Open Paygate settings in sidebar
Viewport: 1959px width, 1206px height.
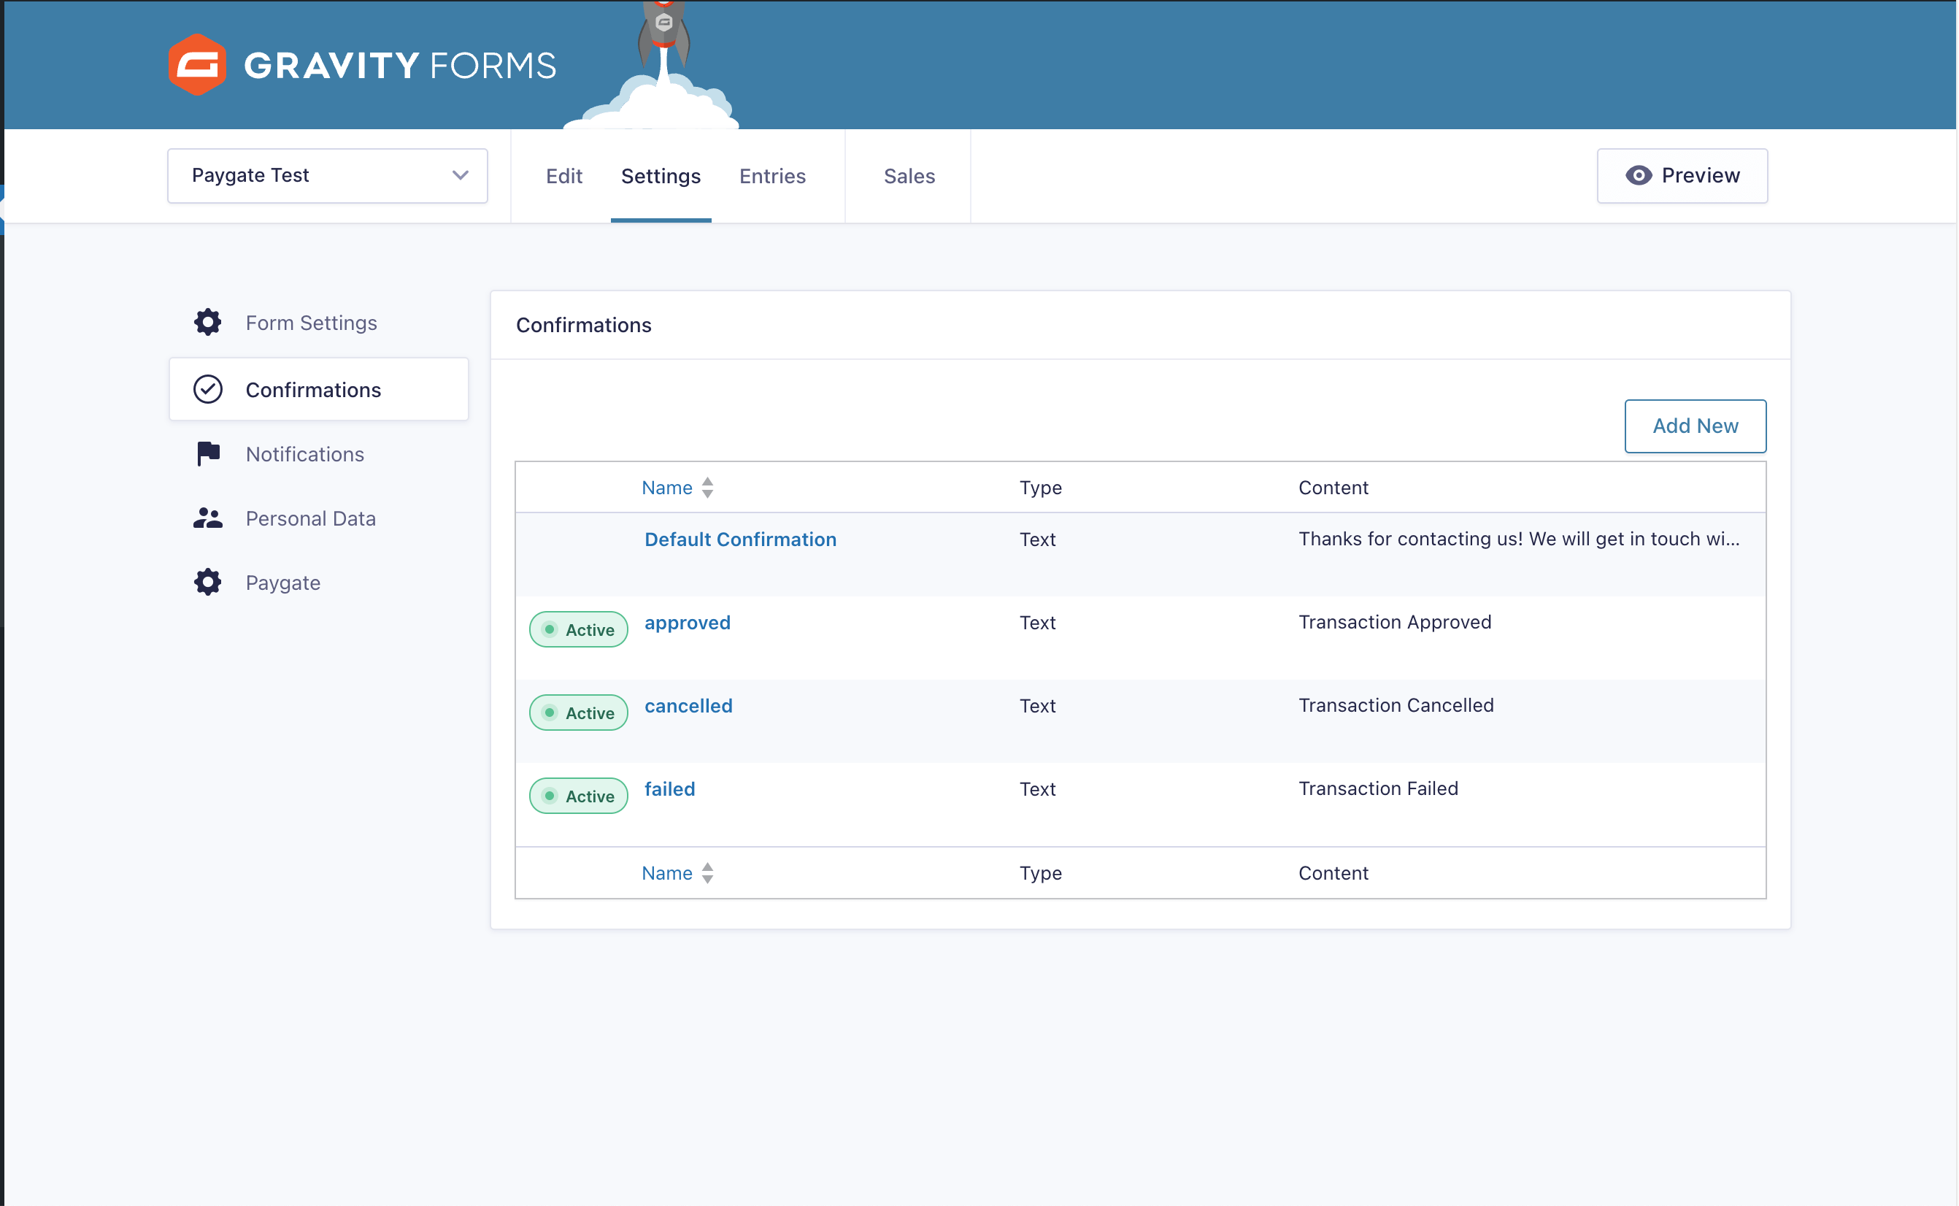tap(319, 583)
